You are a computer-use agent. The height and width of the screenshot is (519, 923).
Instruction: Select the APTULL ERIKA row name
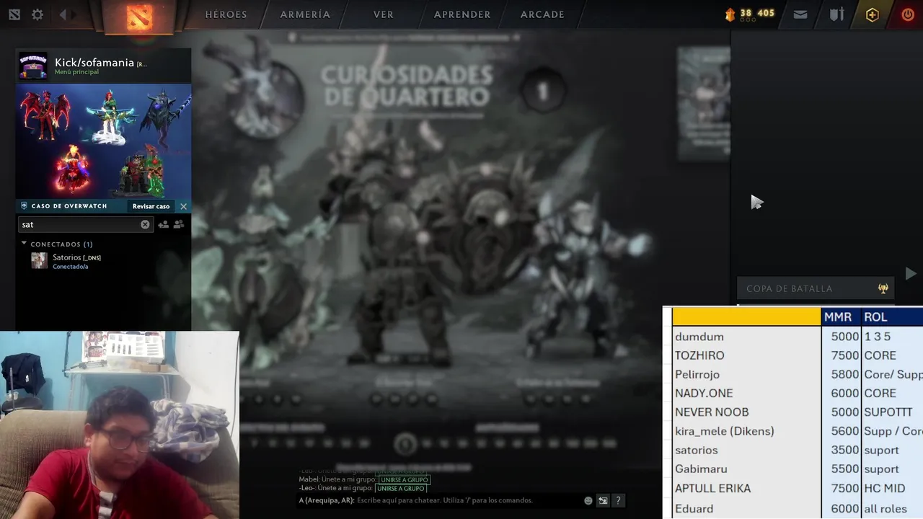click(713, 488)
